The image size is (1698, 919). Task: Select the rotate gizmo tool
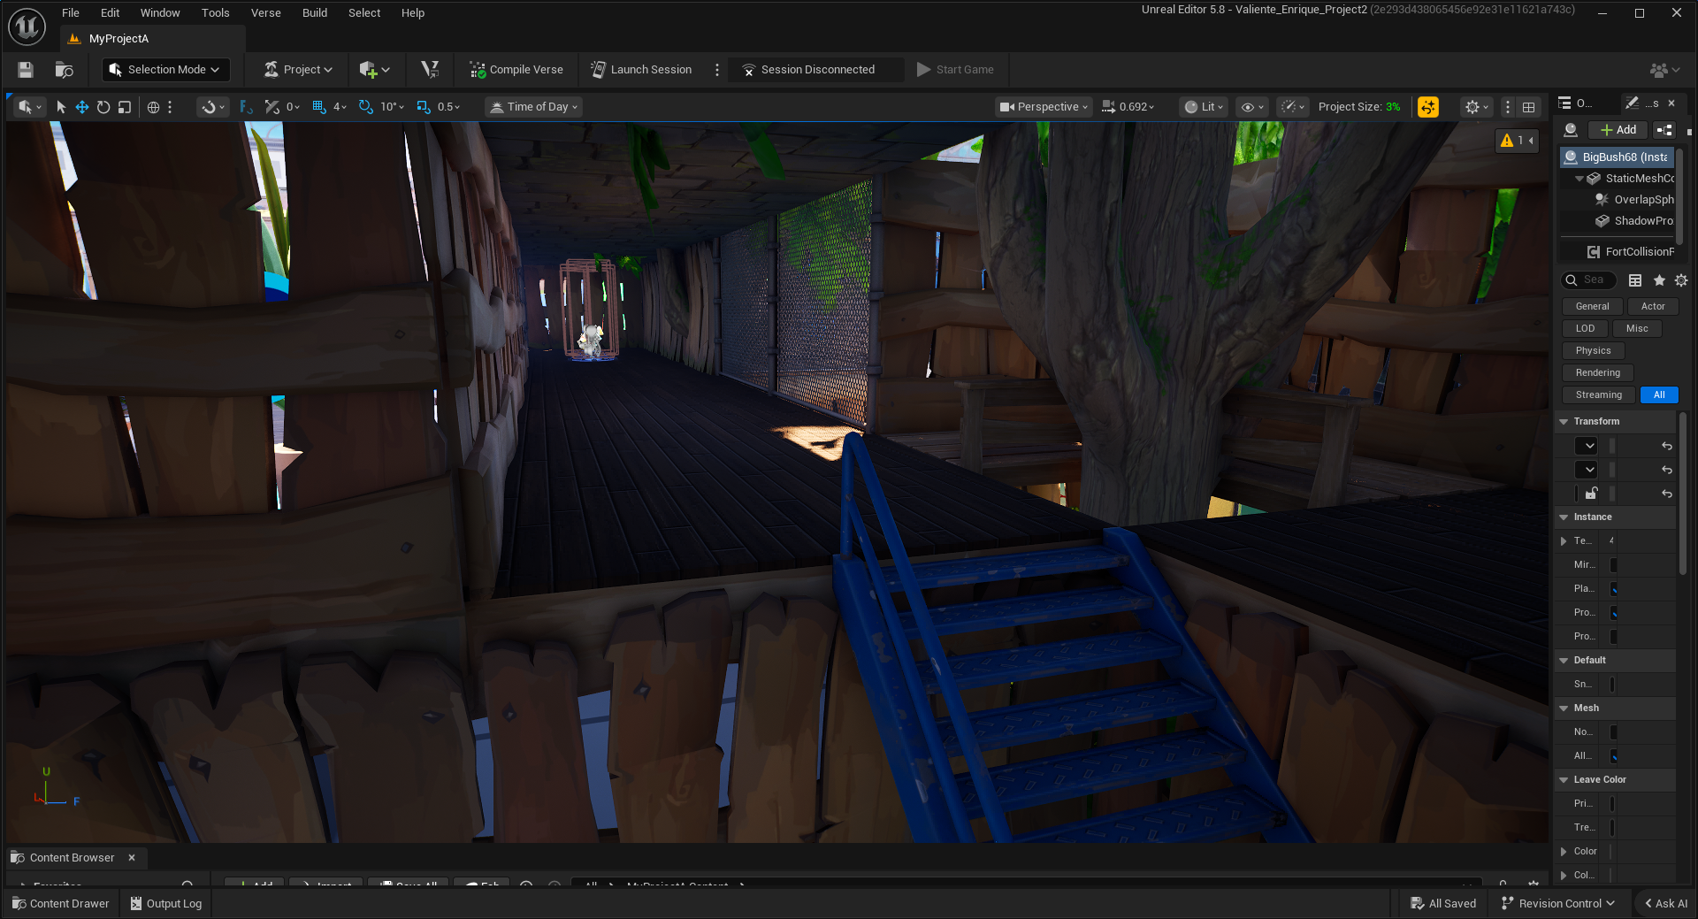tap(103, 107)
